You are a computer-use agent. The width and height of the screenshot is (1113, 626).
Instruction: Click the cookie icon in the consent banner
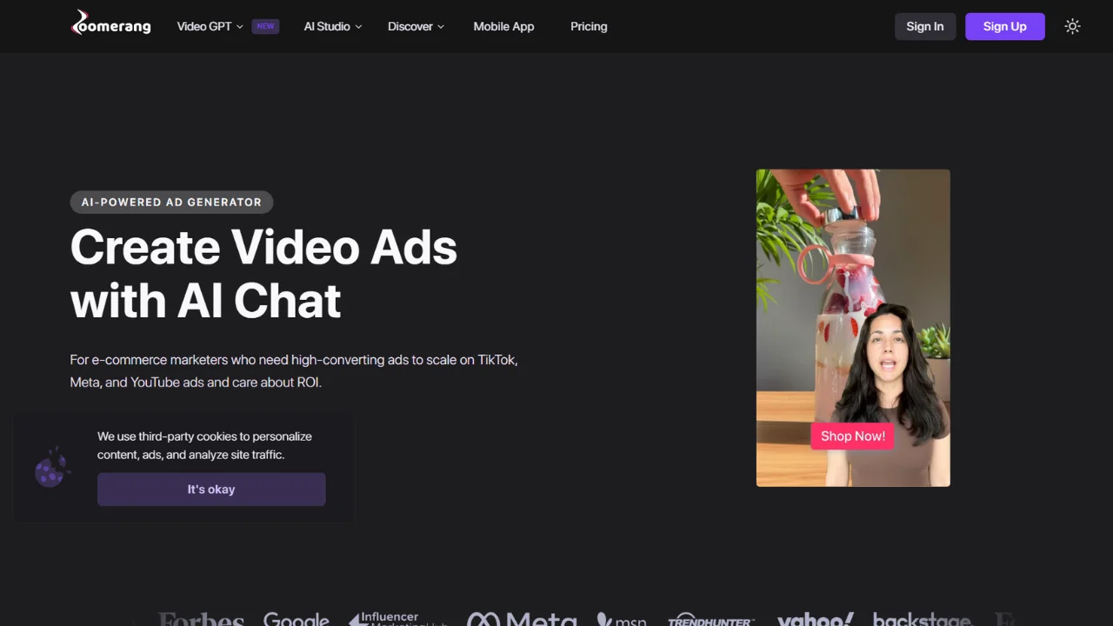[x=51, y=469]
